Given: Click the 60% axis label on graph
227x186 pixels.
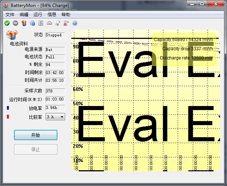Looking at the screenshot, I should point(78,89).
